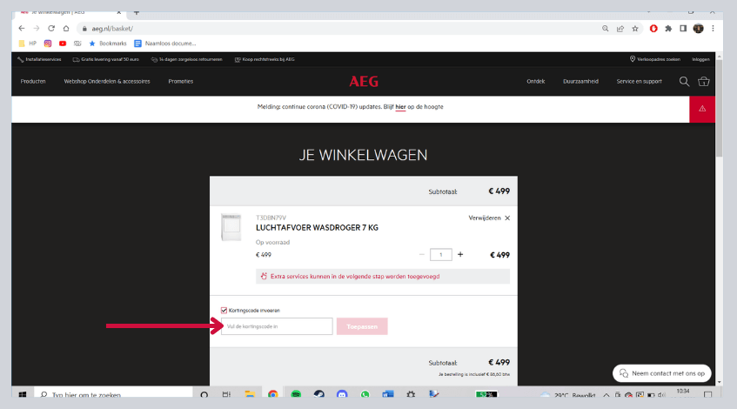Open the Producten menu

click(x=33, y=81)
